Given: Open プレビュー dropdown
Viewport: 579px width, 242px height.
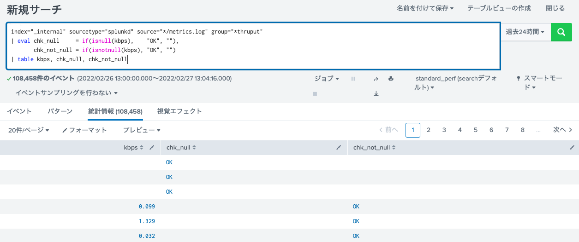Looking at the screenshot, I should [x=142, y=130].
